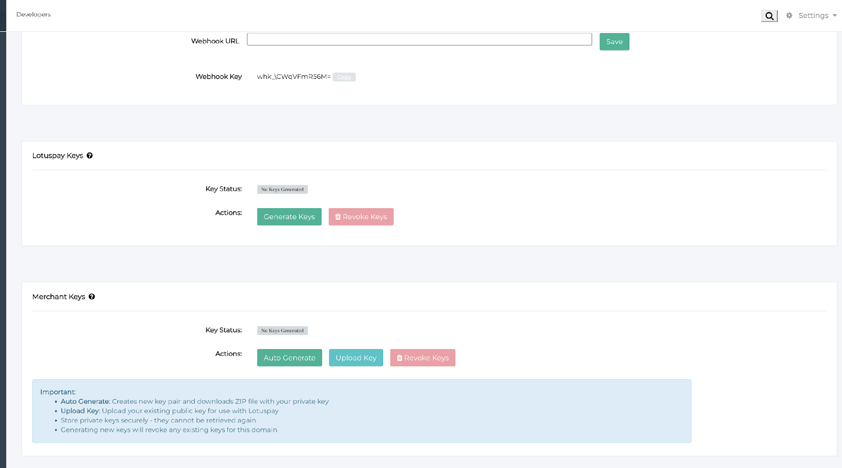Open the Settings dropdown menu
Image resolution: width=842 pixels, height=468 pixels.
813,16
